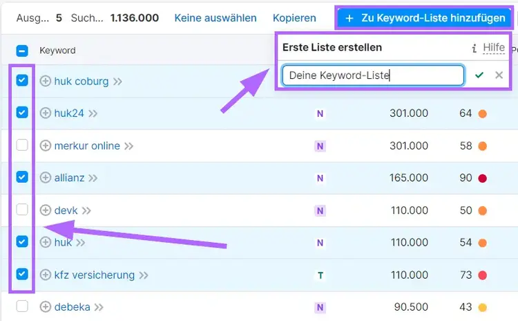
Task: Click the Kopieren link
Action: click(294, 18)
